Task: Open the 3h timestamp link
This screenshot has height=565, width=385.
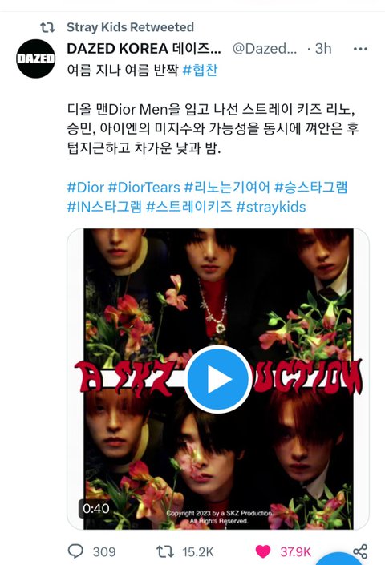Action: pyautogui.click(x=323, y=49)
